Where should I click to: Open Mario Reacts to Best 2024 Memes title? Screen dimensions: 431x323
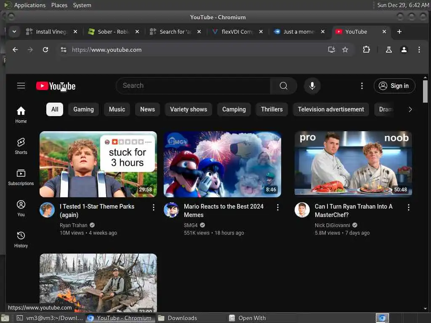(224, 211)
